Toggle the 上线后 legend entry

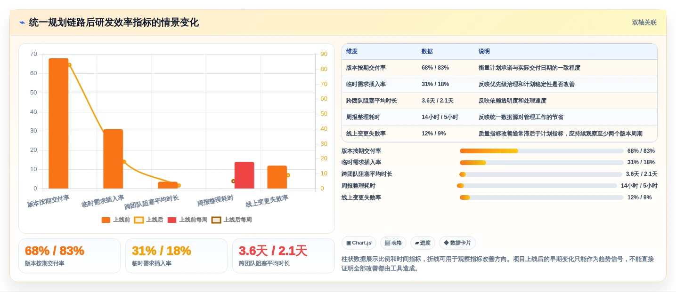click(149, 220)
